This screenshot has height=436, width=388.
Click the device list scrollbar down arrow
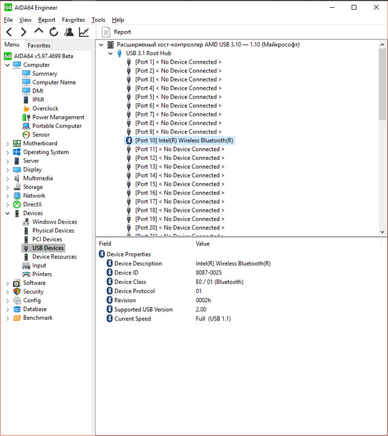point(383,231)
